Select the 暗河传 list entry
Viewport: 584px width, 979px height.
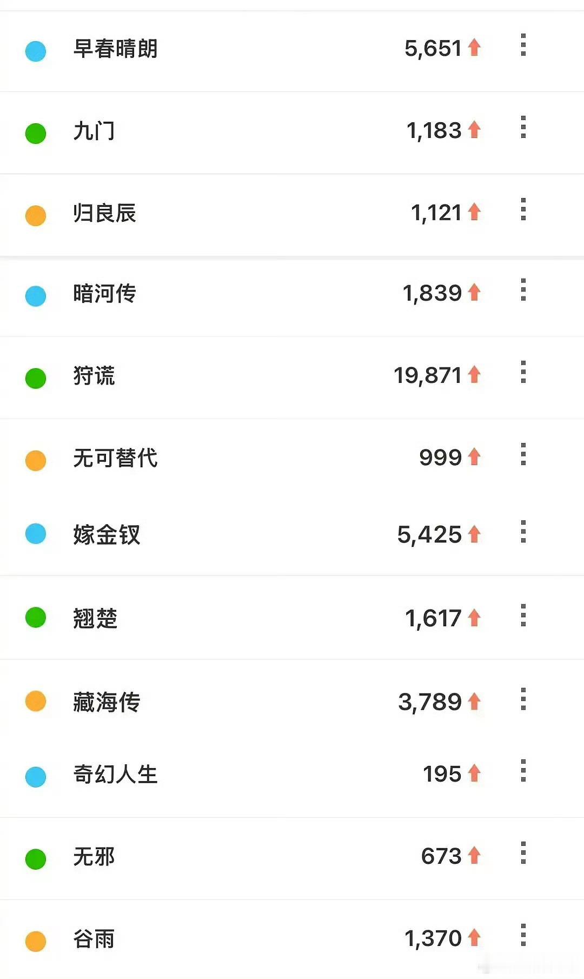292,296
